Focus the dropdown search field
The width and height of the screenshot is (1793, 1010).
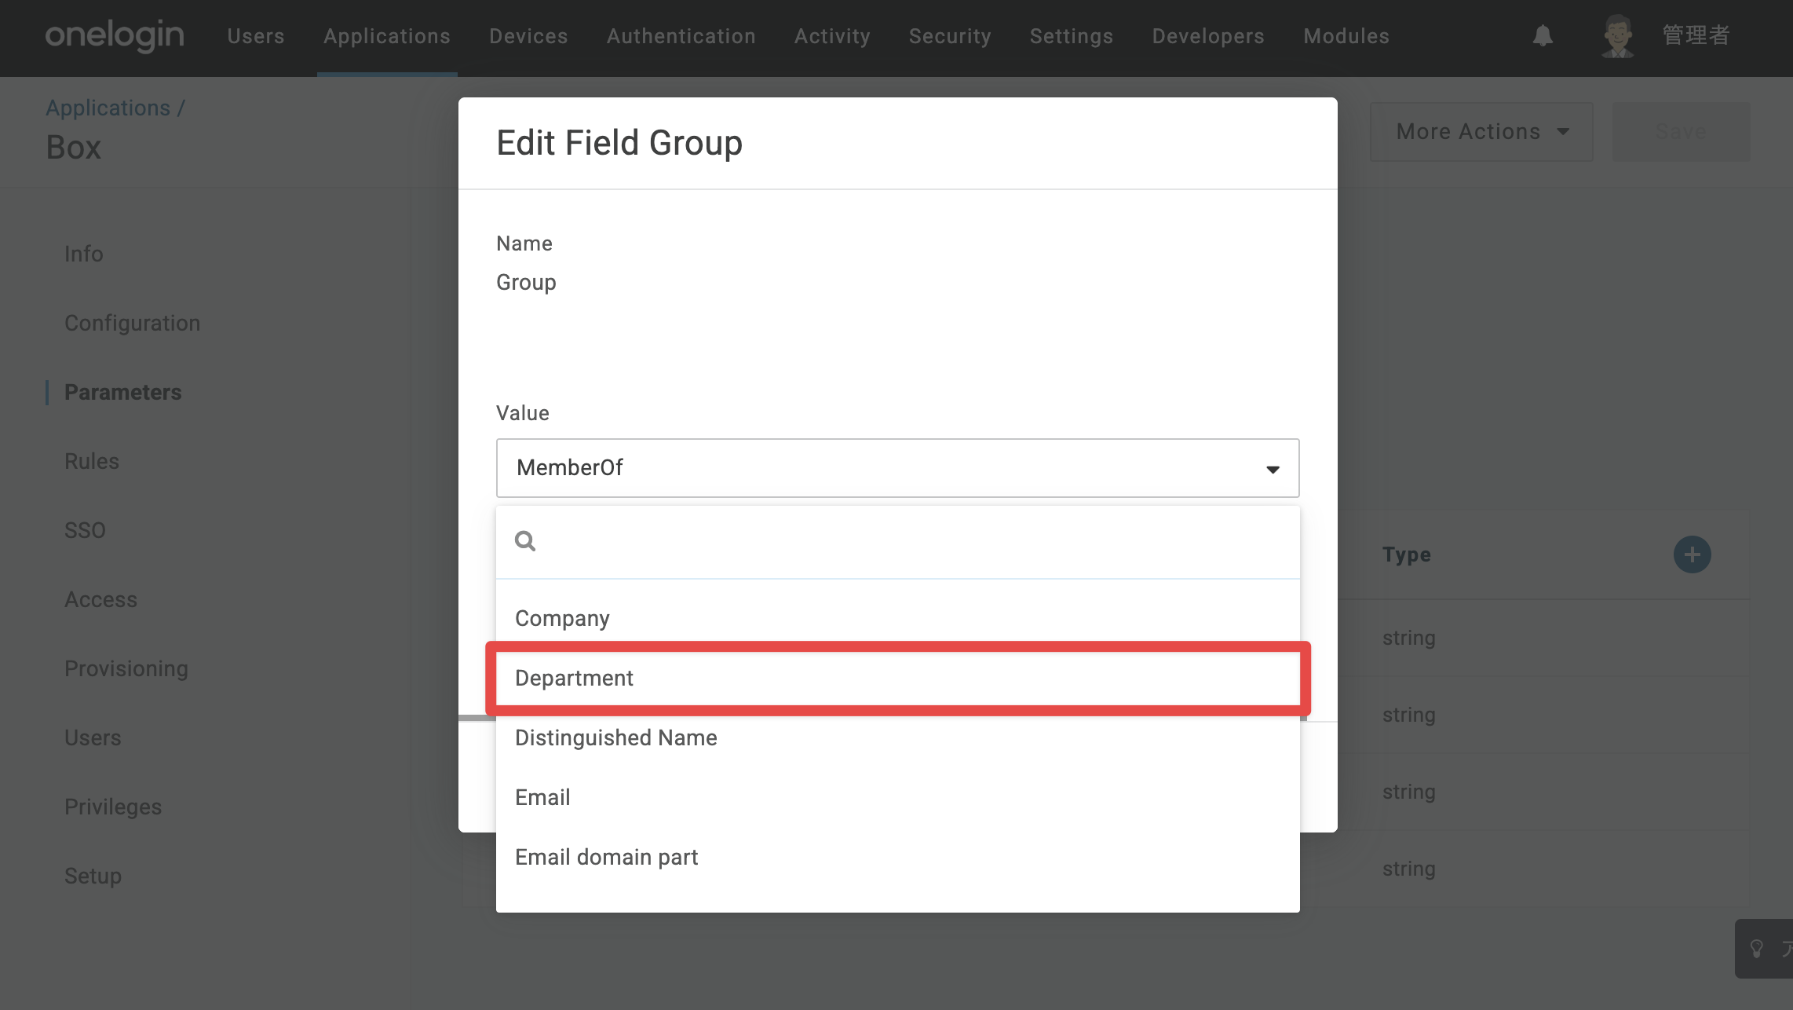(897, 541)
